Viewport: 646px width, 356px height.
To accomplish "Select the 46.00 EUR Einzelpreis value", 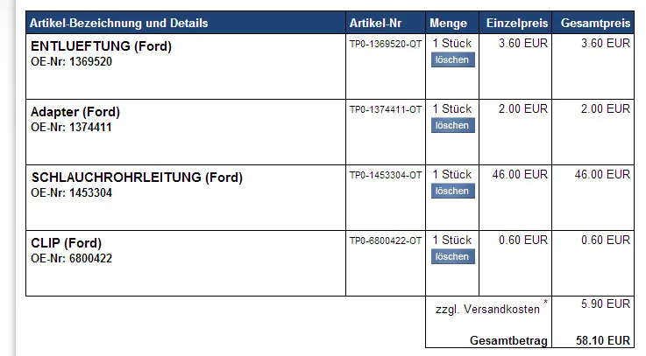I will [520, 175].
